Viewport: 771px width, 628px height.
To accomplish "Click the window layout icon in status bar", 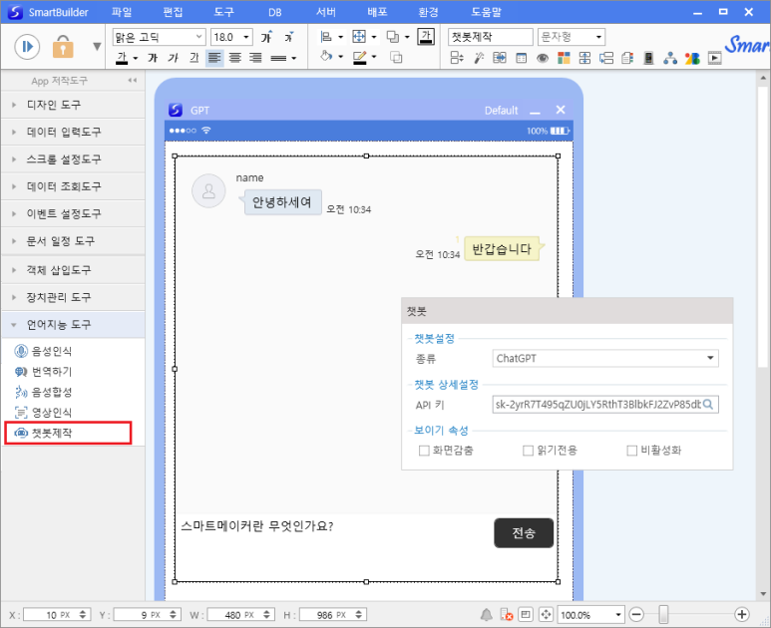I will (x=526, y=615).
